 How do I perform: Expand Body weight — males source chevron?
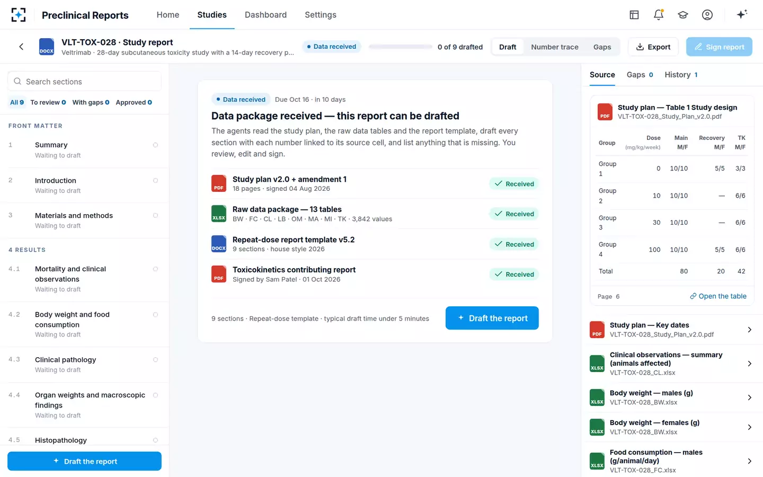pos(749,397)
